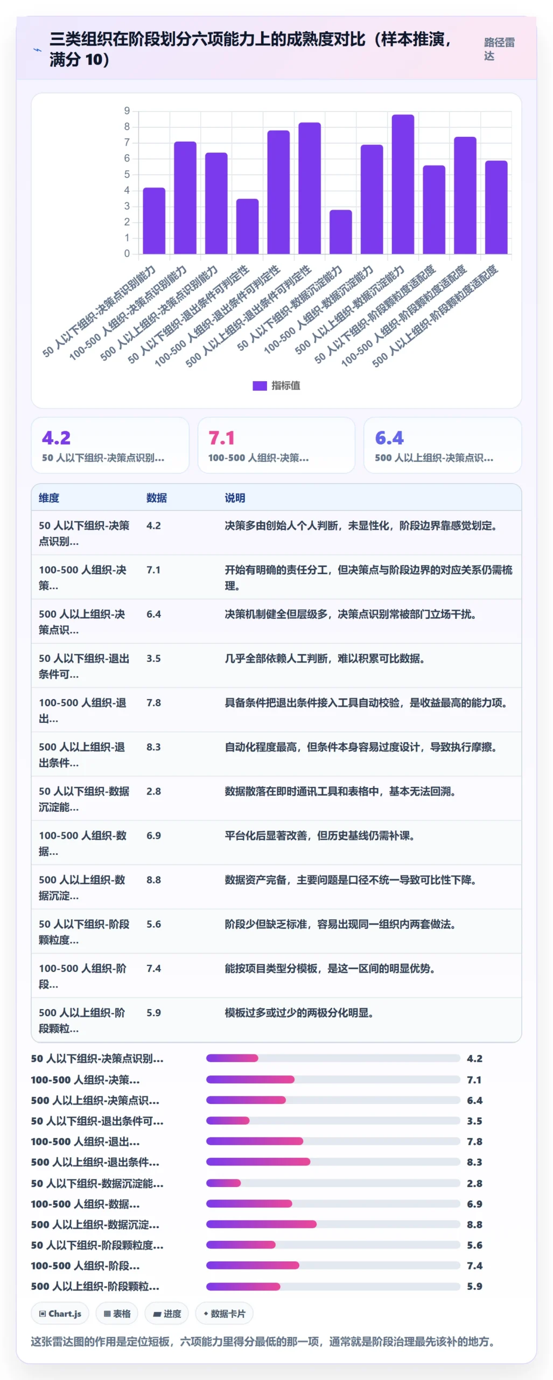The width and height of the screenshot is (553, 1380).
Task: Click the Chart.js chip
Action: (60, 1313)
